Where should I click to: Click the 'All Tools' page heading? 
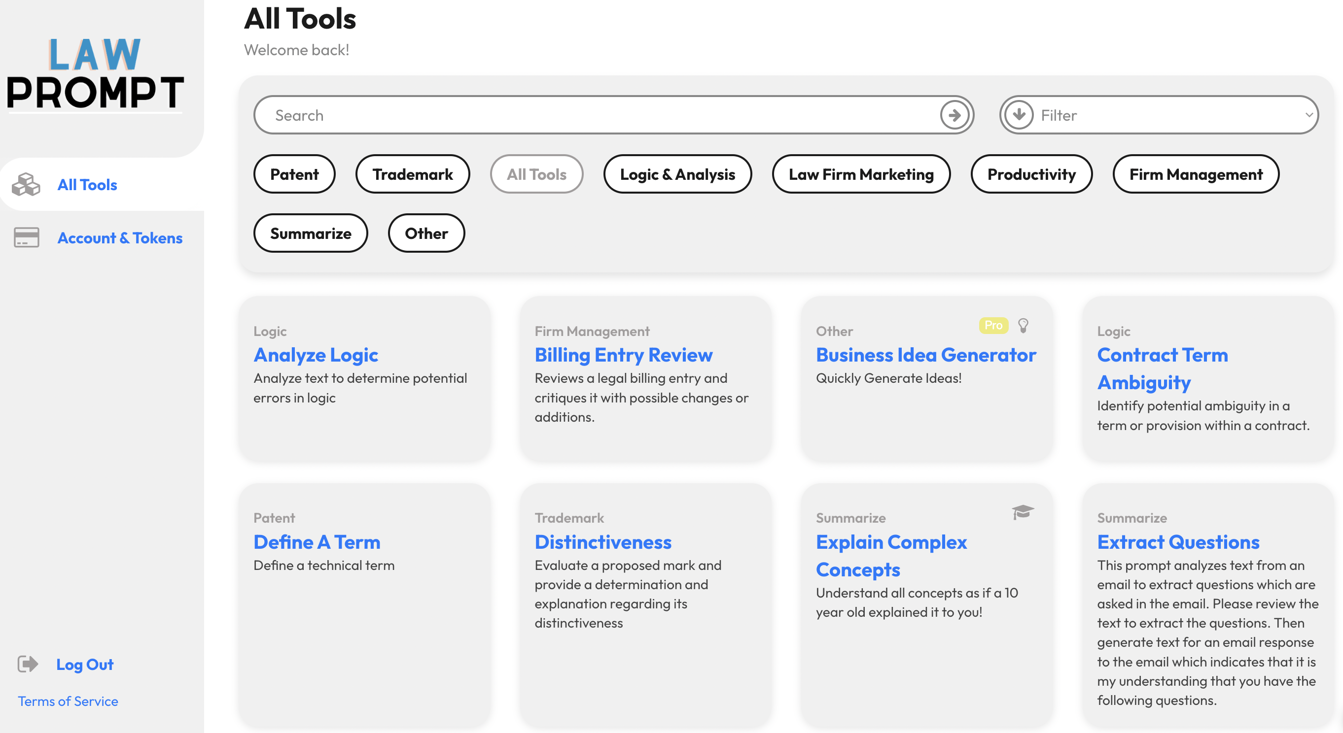click(300, 18)
